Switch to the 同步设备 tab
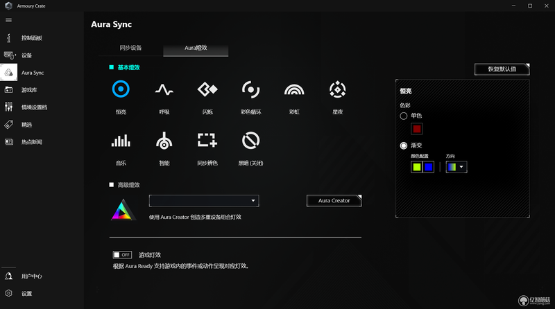 click(x=130, y=48)
